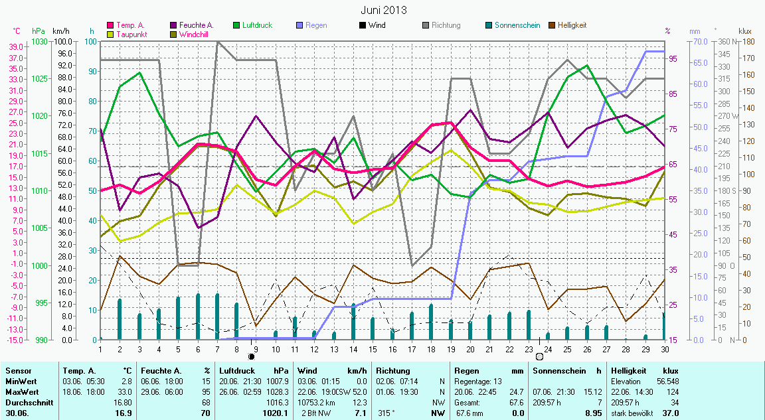Select day 15 on the x-axis
This screenshot has width=765, height=420.
[373, 348]
